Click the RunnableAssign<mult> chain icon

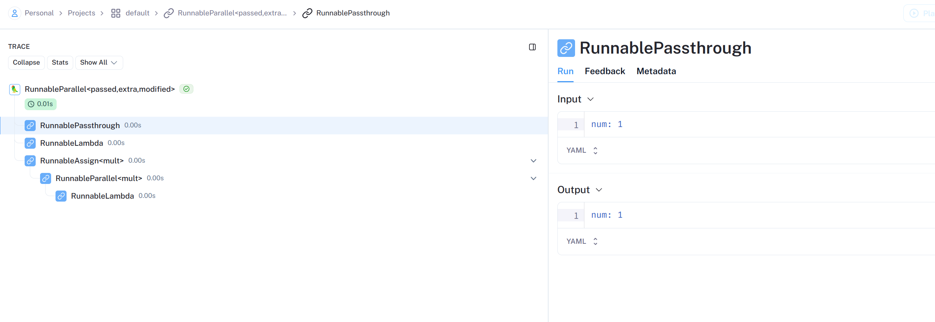coord(30,161)
